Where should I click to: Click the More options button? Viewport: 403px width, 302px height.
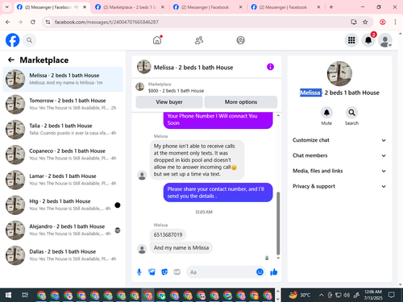tap(241, 102)
